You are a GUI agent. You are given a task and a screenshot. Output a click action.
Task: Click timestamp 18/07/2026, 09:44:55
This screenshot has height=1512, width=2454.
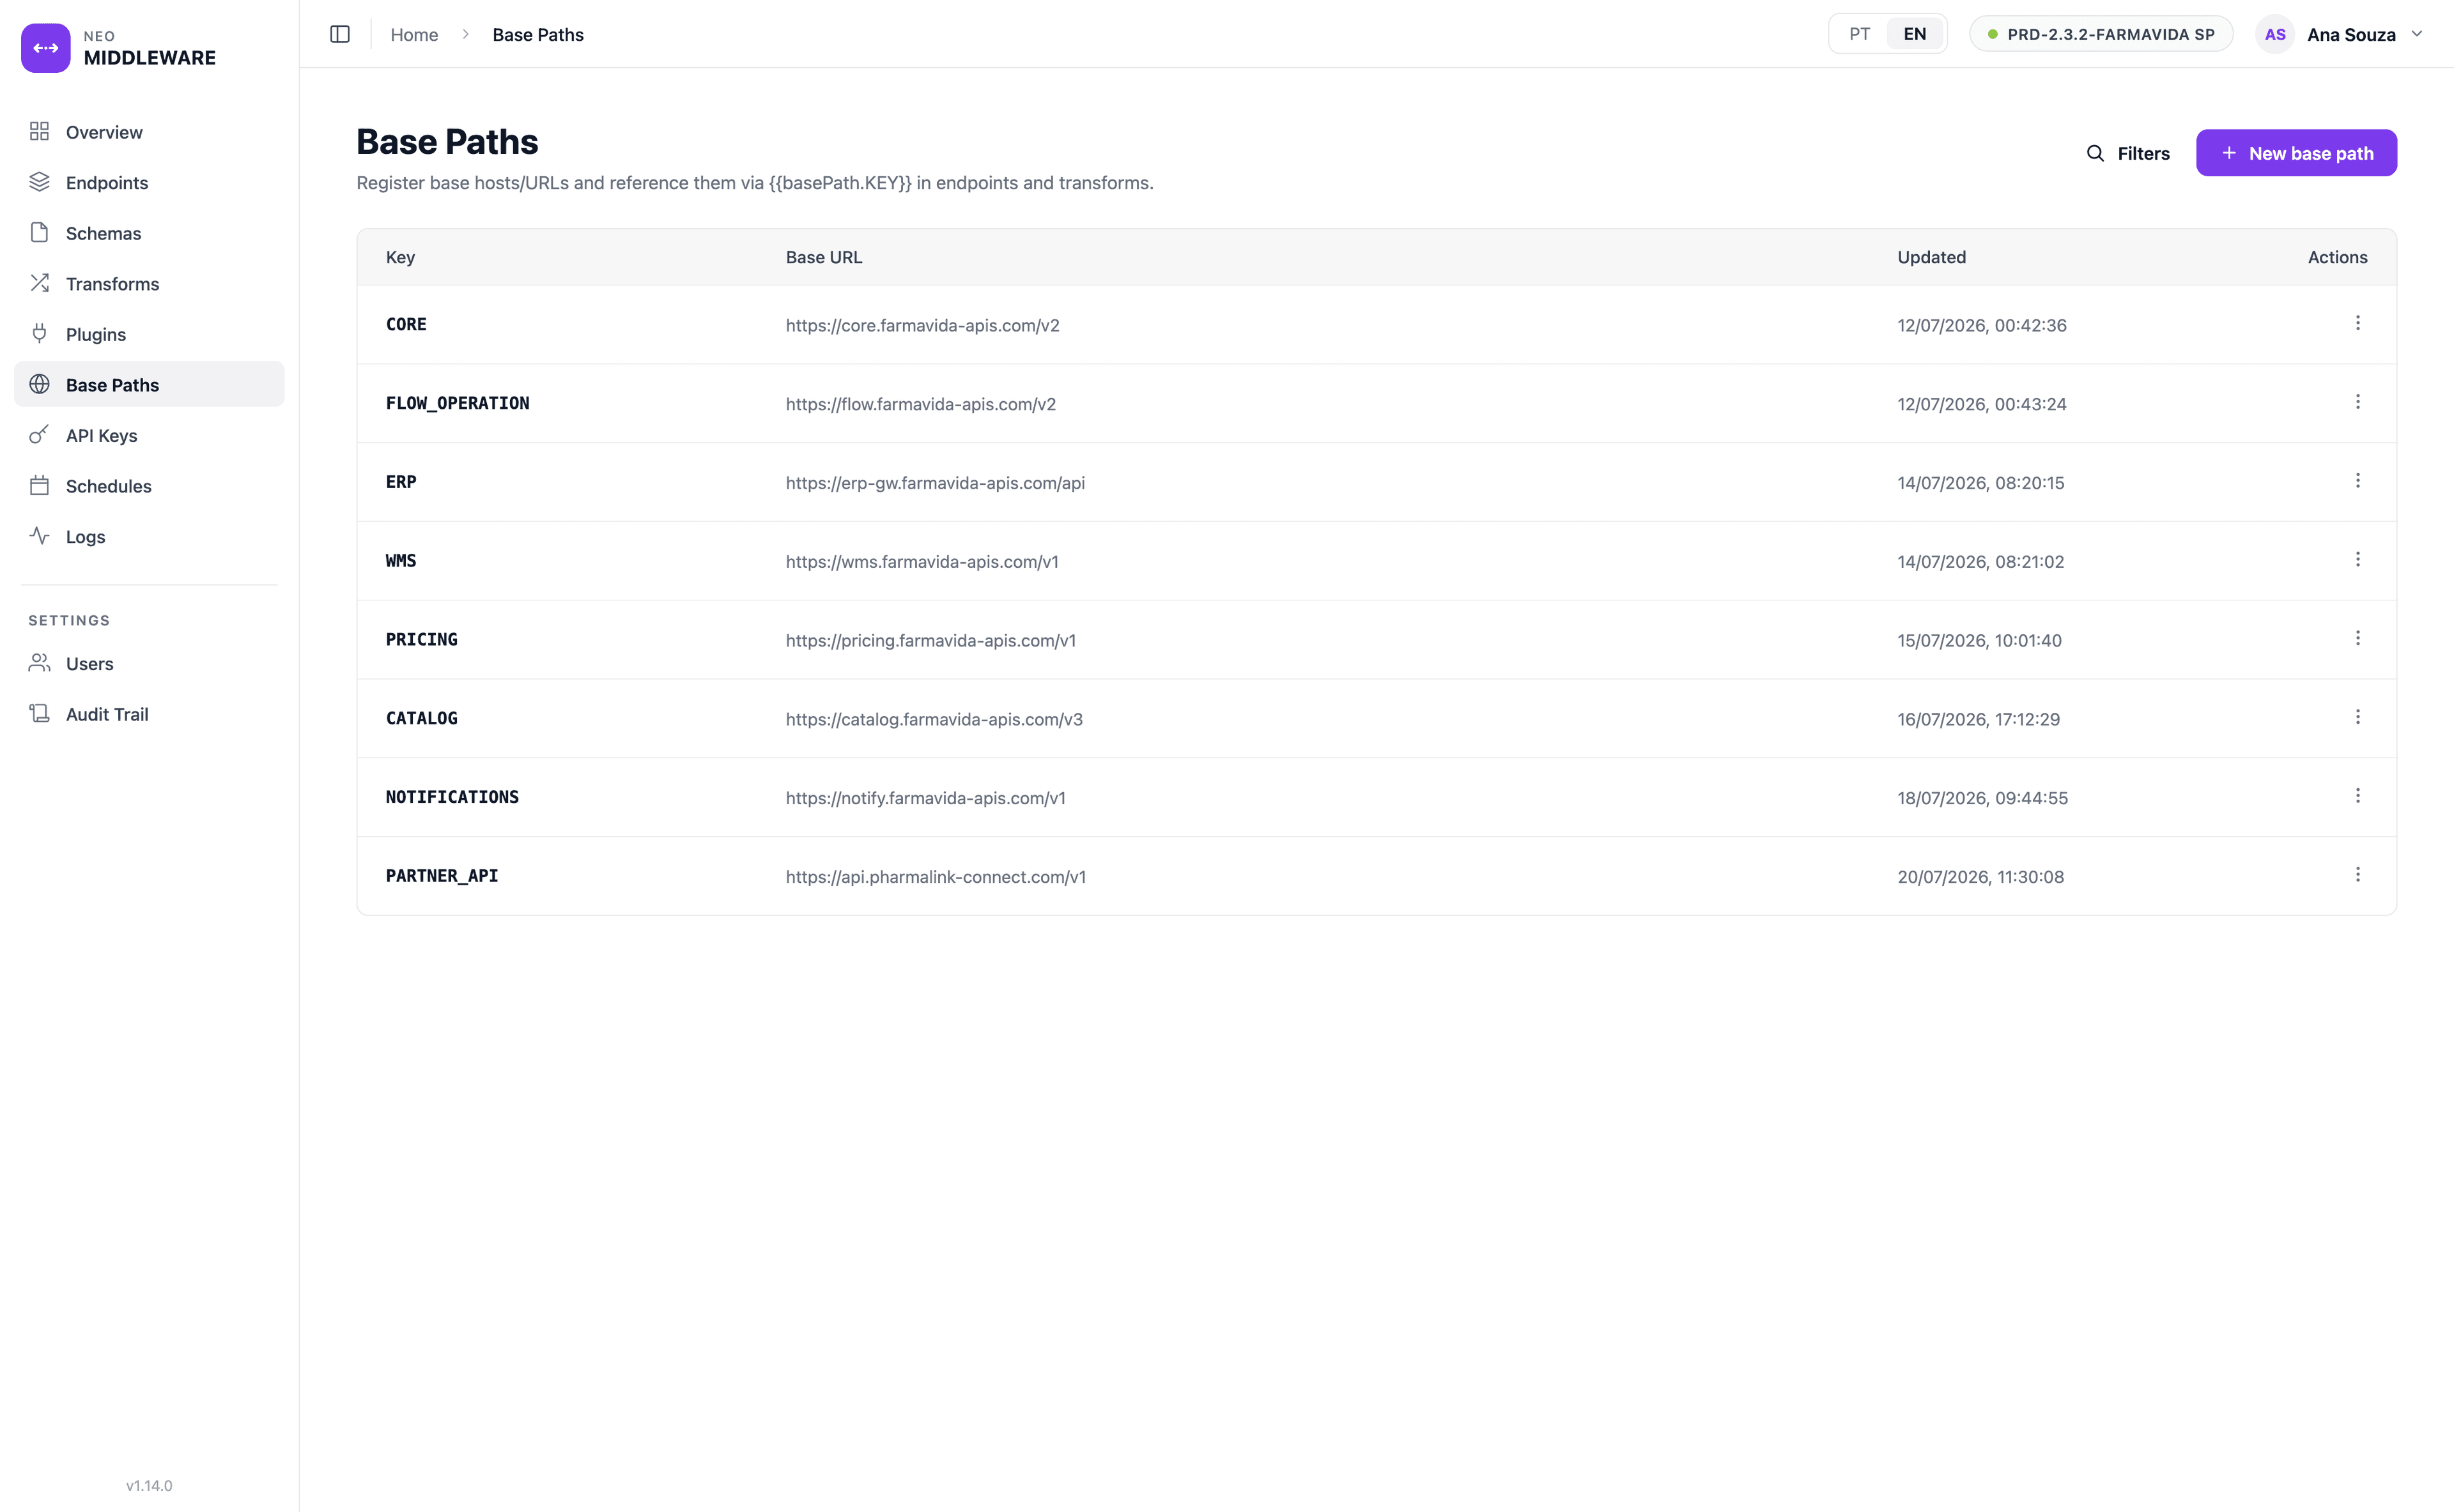pyautogui.click(x=1983, y=798)
